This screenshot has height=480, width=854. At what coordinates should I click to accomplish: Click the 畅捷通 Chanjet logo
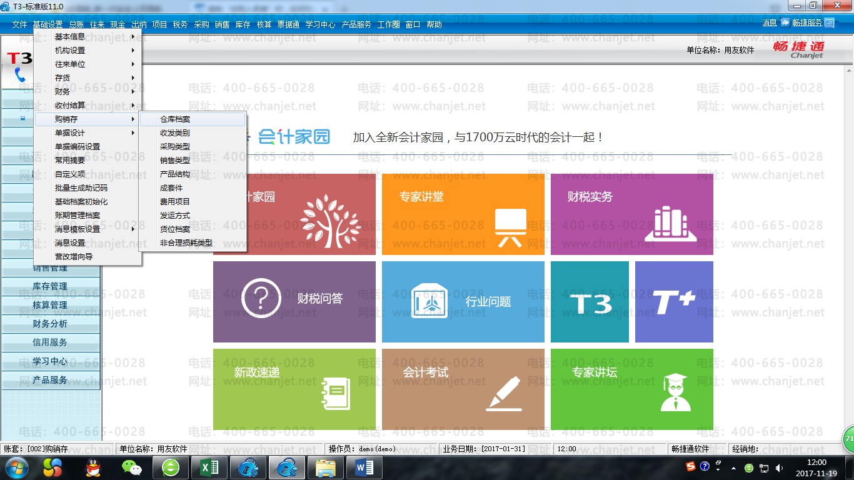click(799, 49)
